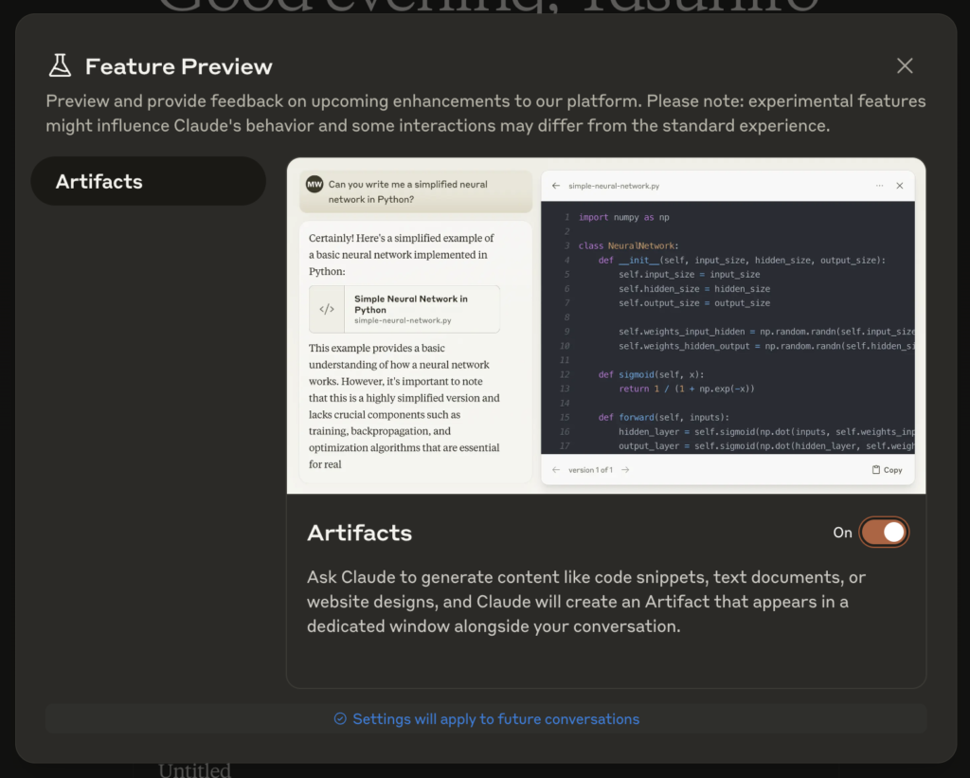Click the checkmark circle icon near settings notice
The height and width of the screenshot is (778, 970).
(340, 718)
